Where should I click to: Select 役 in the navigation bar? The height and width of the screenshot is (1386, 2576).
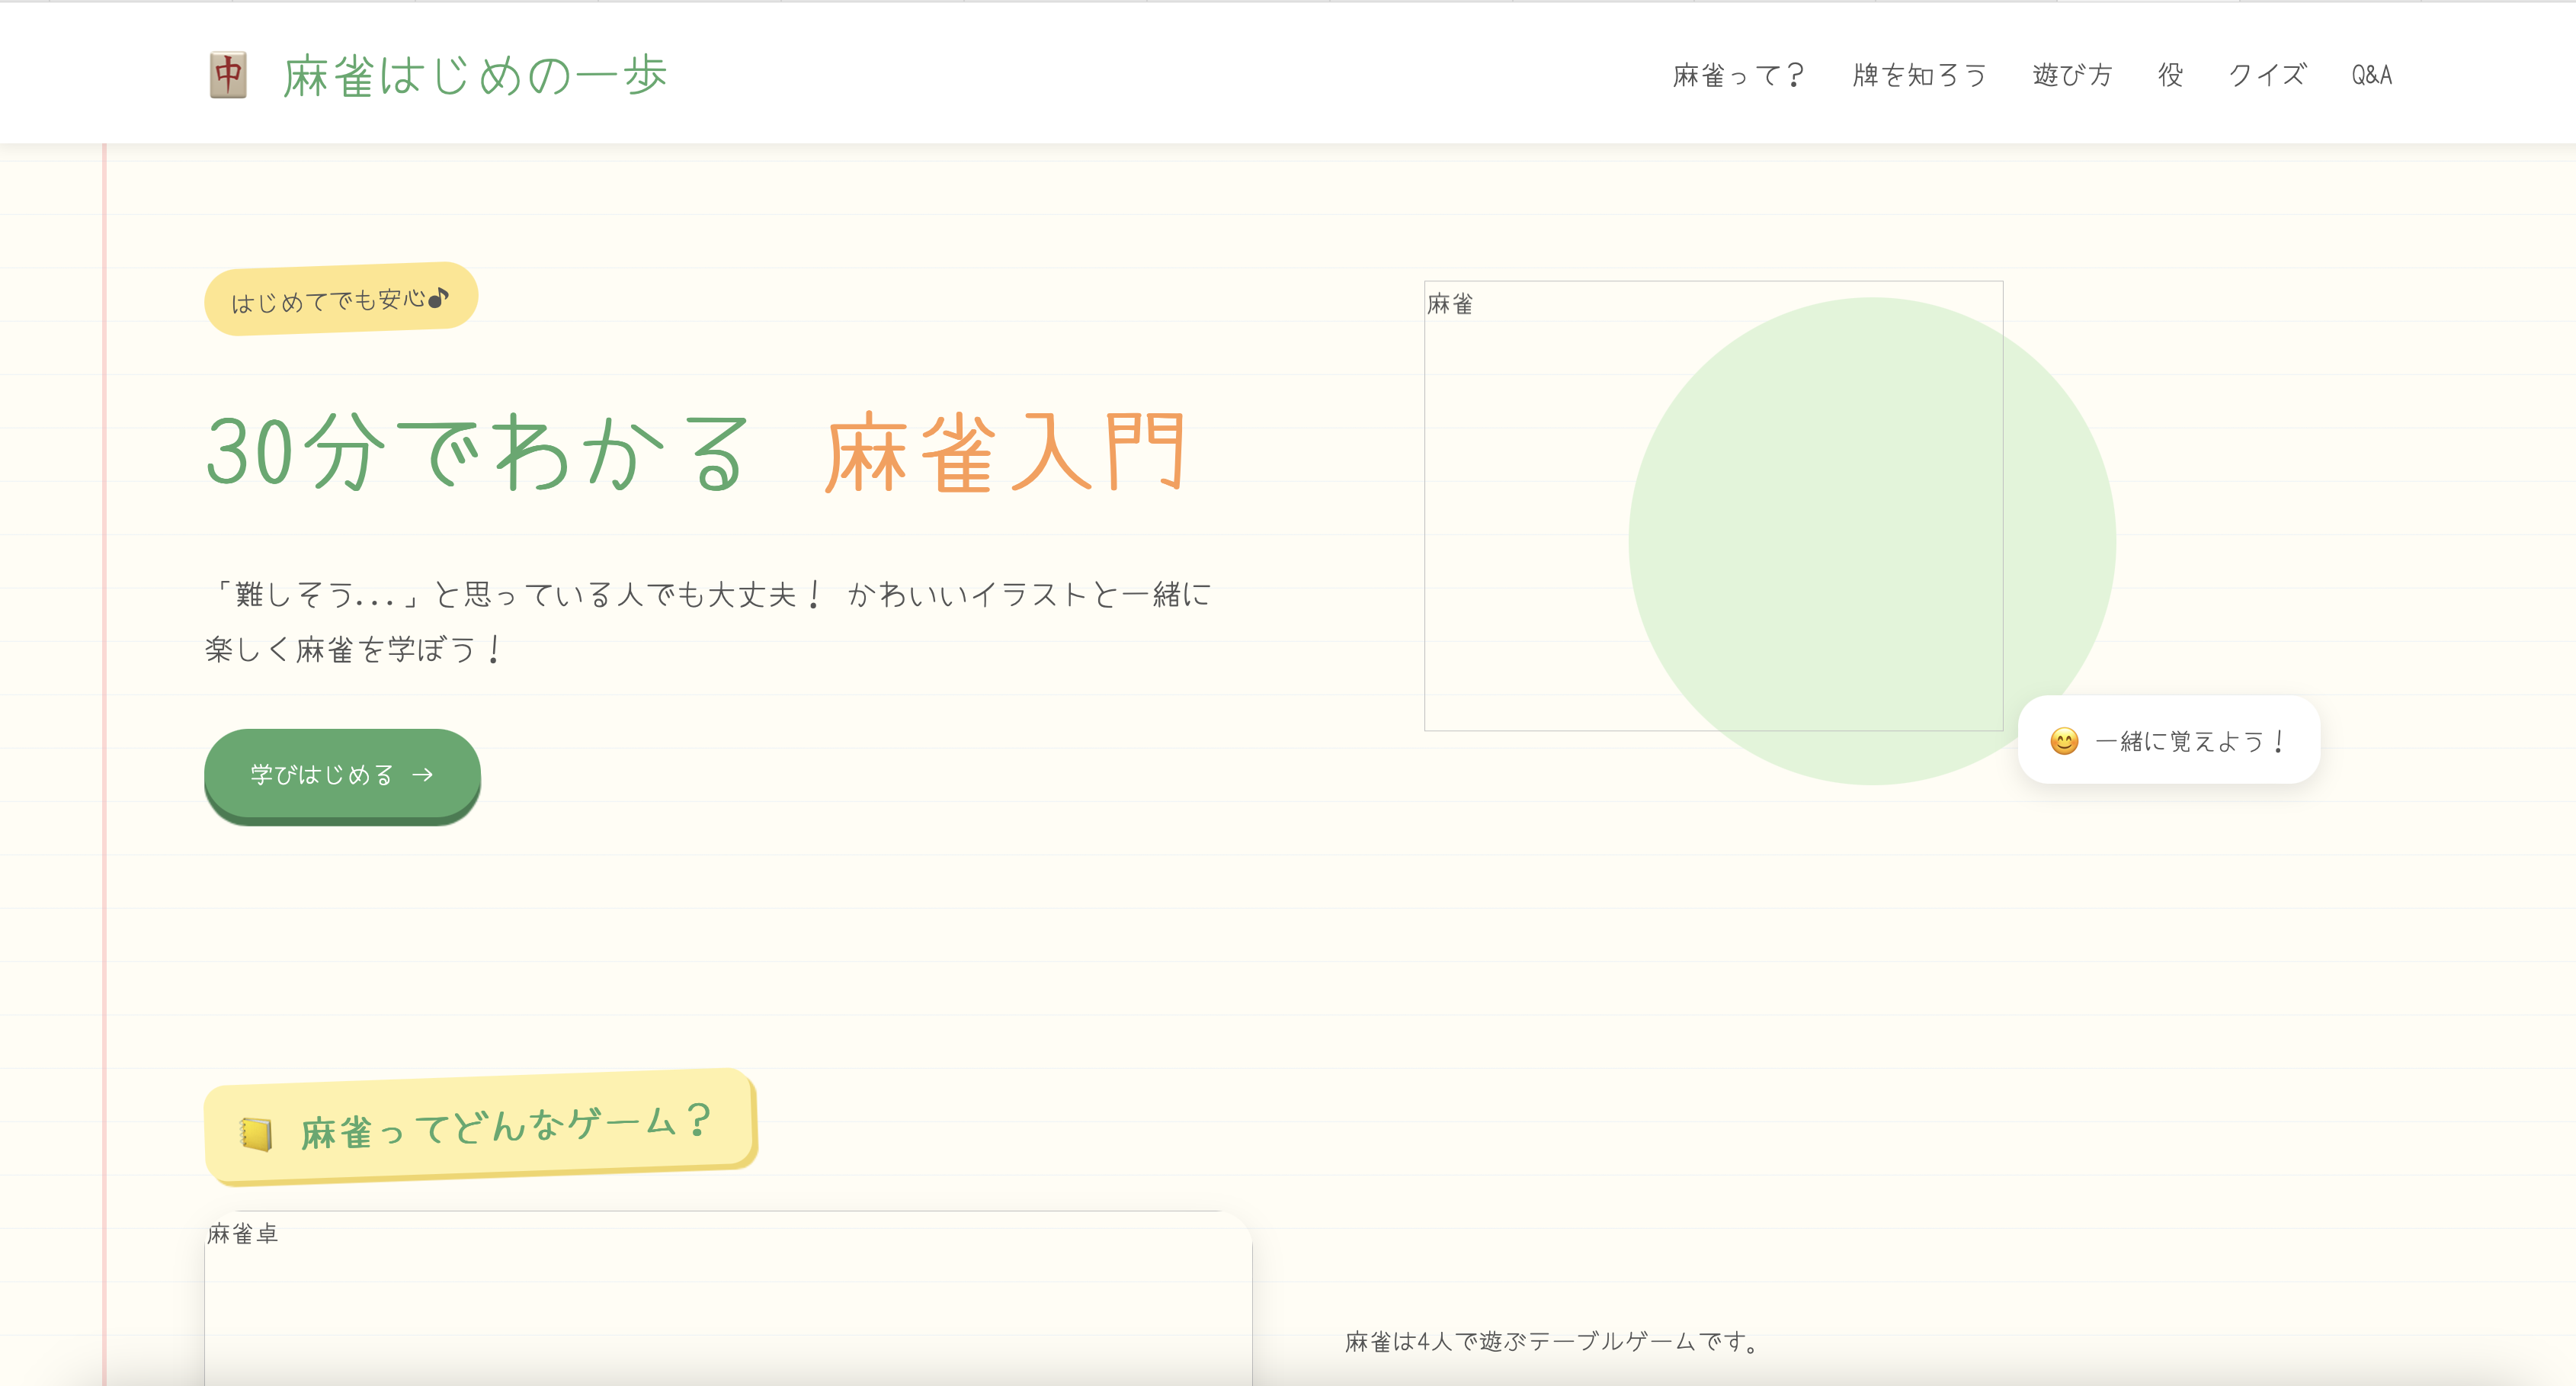[x=2170, y=75]
